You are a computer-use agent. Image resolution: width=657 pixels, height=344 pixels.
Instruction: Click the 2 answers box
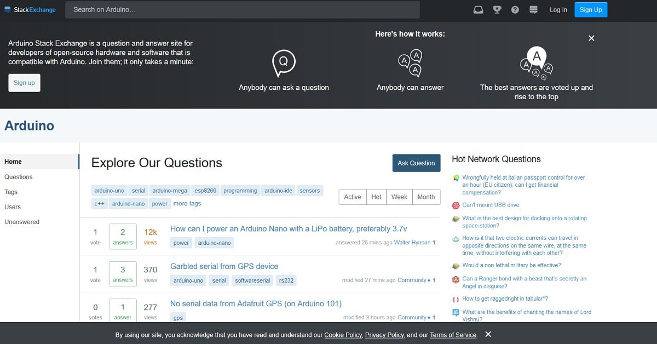coord(123,236)
